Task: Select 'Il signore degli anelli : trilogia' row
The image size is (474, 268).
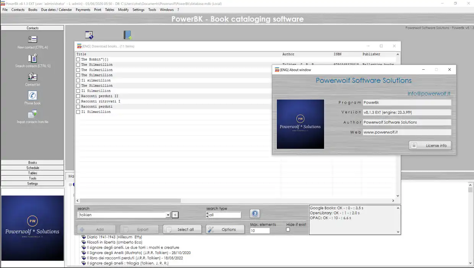Action: tap(127, 263)
